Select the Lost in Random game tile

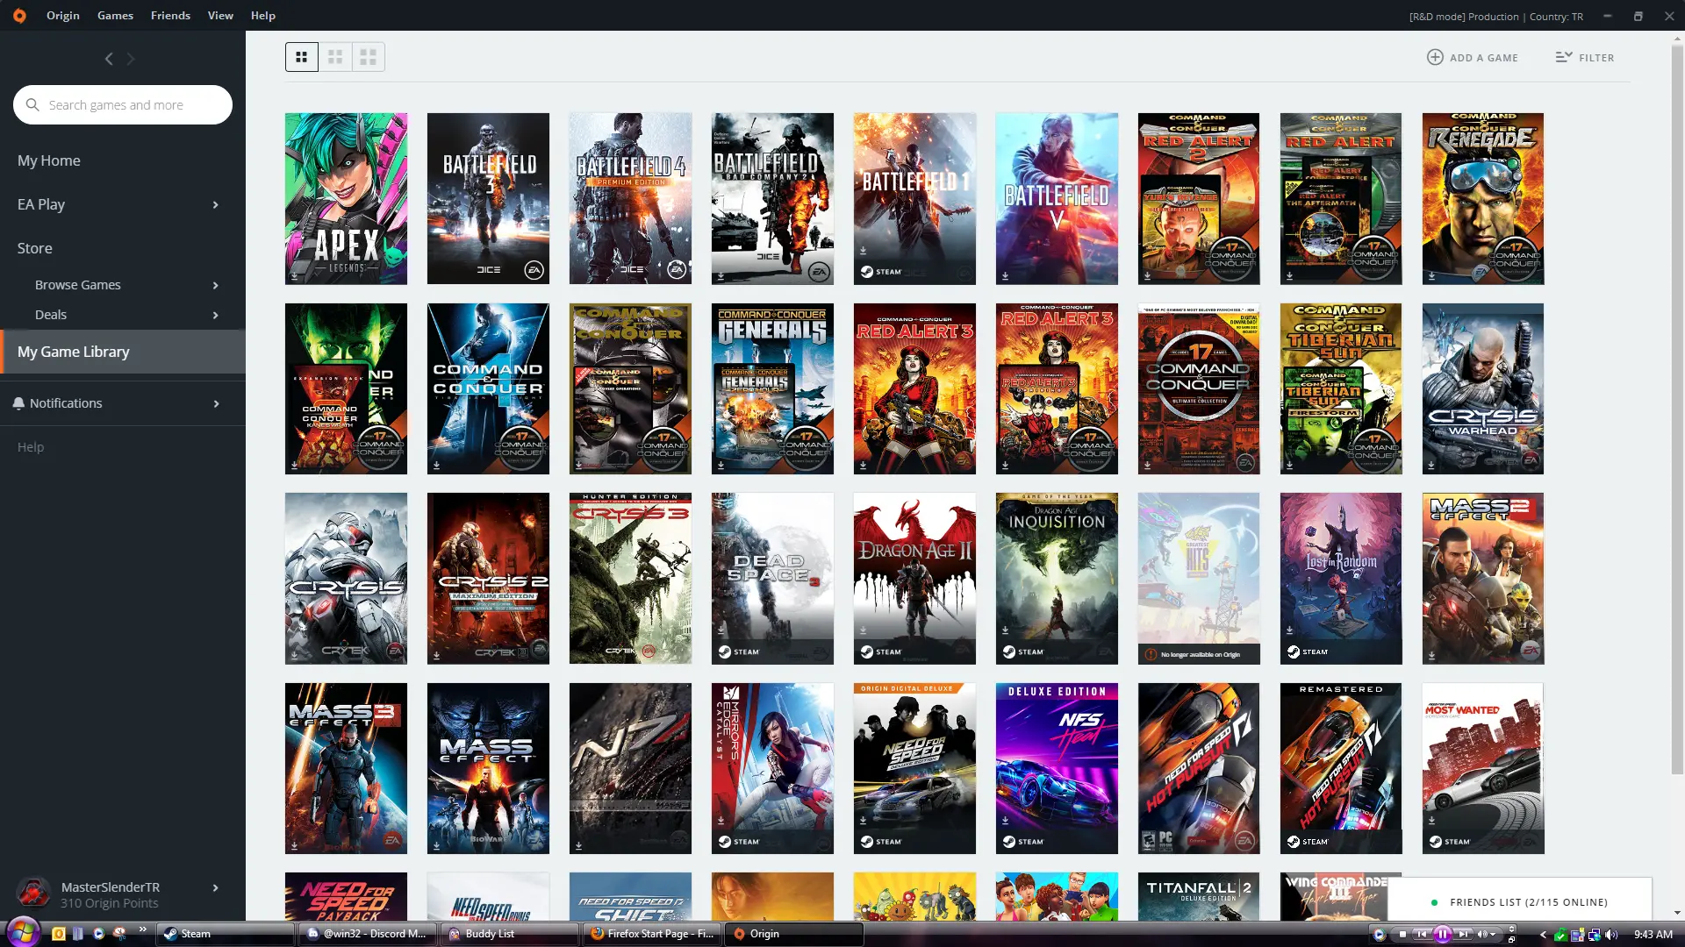click(x=1341, y=579)
